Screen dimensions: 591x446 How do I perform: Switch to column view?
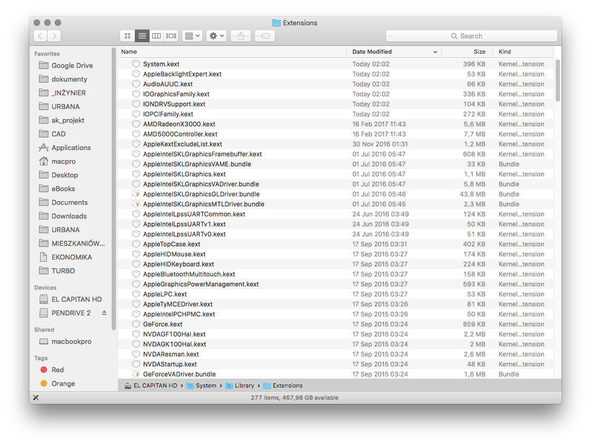[156, 36]
